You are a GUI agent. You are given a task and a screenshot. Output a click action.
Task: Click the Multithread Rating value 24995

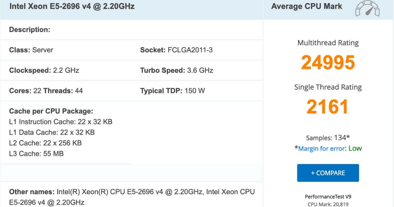click(x=328, y=62)
